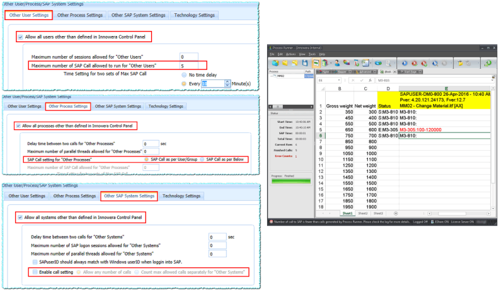Image resolution: width=499 pixels, height=292 pixels.
Task: Click 'Delay time between two calls for Other Systems' field
Action: tap(217, 237)
